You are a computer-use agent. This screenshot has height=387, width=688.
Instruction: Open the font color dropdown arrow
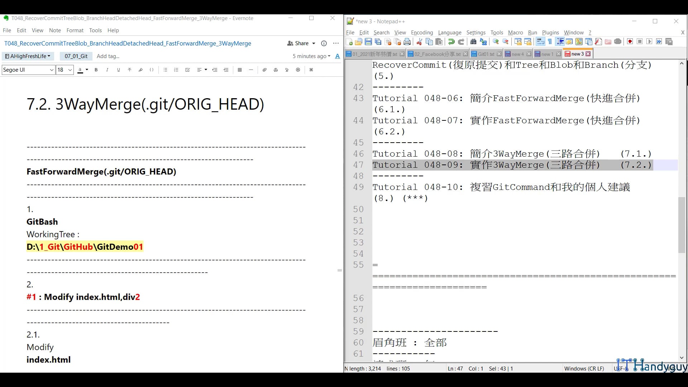[x=87, y=70]
